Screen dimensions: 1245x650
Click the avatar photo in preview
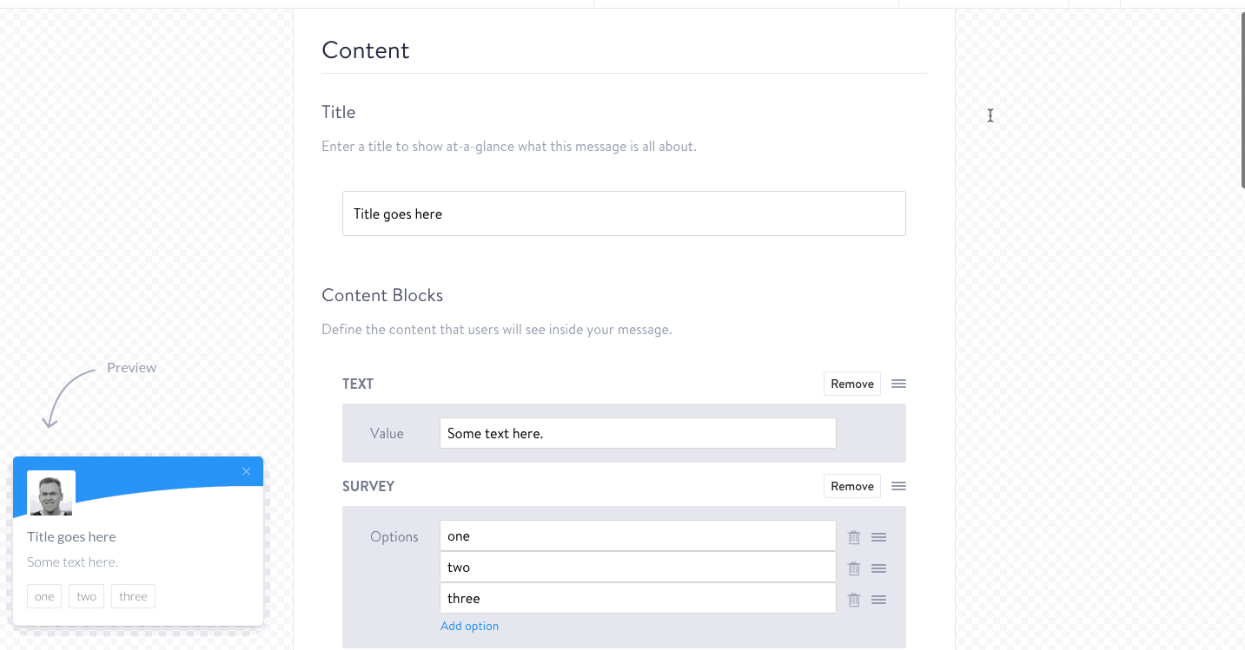click(x=51, y=494)
